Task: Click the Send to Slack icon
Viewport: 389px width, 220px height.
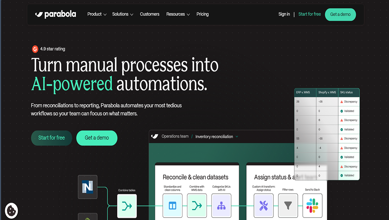Action: tap(312, 206)
